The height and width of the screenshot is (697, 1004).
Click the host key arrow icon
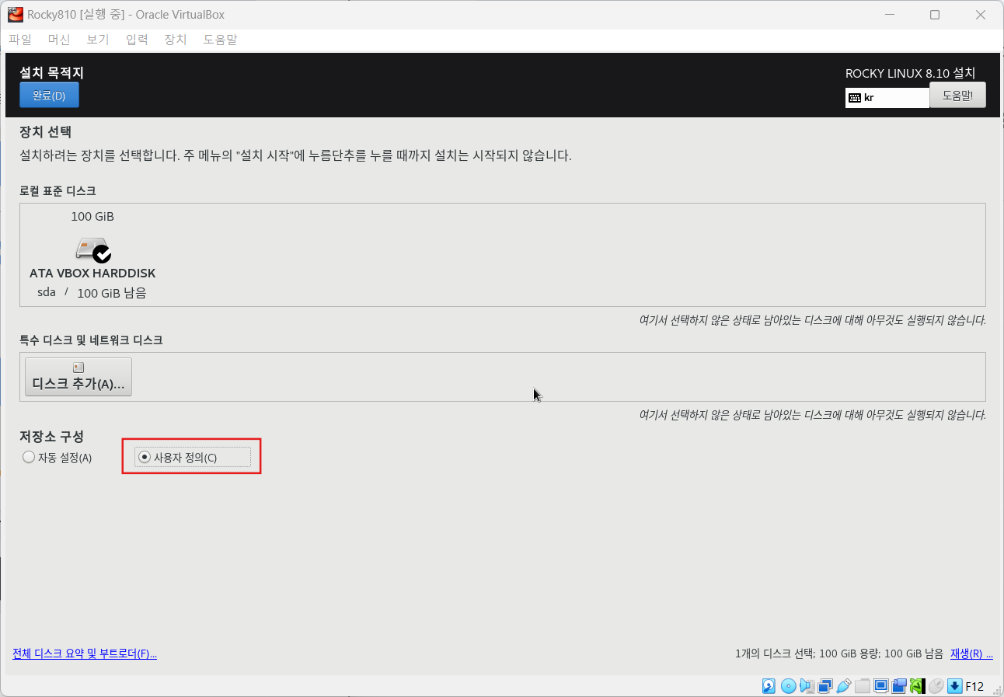954,686
